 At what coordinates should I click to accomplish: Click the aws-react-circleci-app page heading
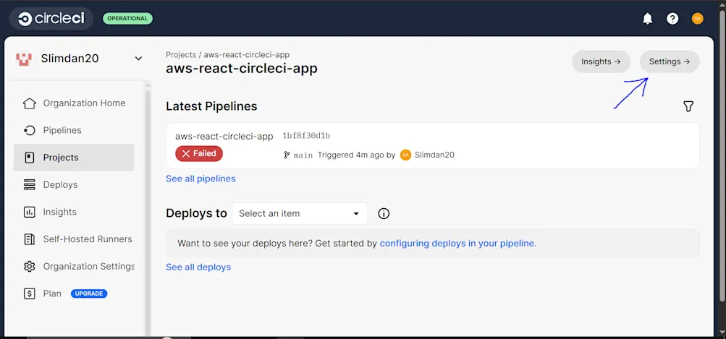pyautogui.click(x=242, y=69)
